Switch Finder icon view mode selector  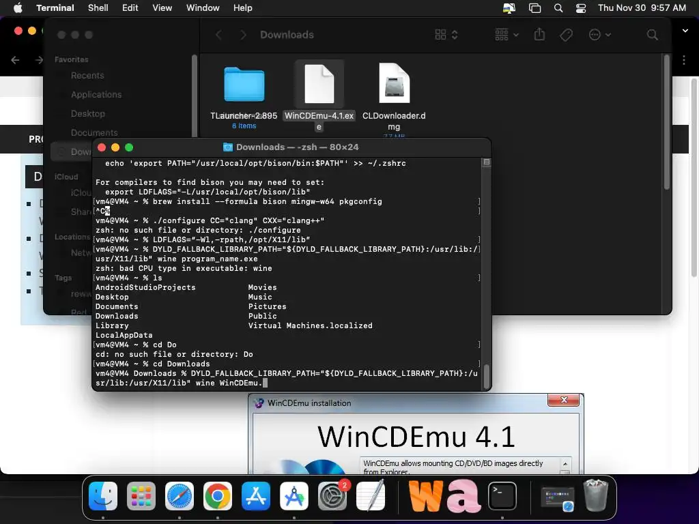coord(446,35)
